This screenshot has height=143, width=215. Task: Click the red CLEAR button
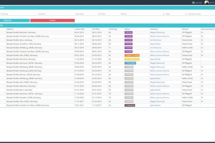coord(53,20)
